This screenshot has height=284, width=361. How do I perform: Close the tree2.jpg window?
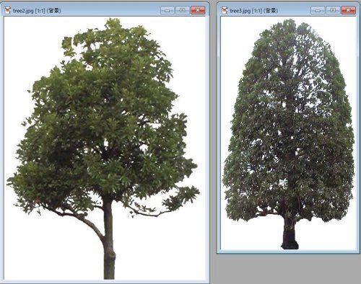point(198,10)
